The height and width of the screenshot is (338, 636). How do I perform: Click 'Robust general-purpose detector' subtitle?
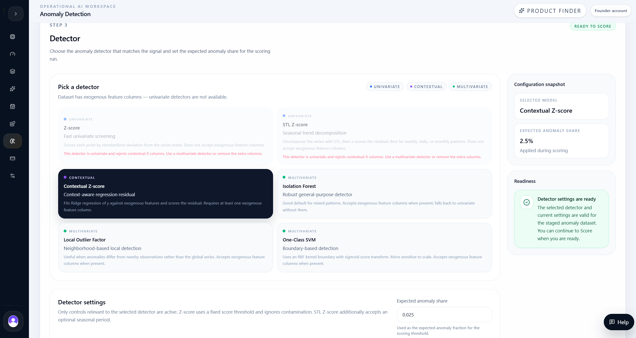pyautogui.click(x=317, y=195)
